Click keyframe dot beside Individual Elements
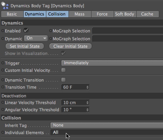 click(x=3, y=132)
